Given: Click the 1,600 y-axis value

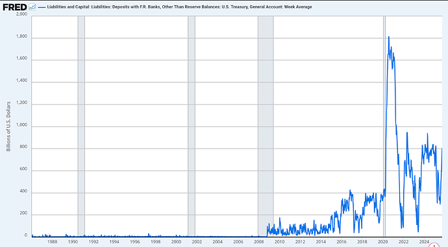Looking at the screenshot, I should pyautogui.click(x=21, y=58).
